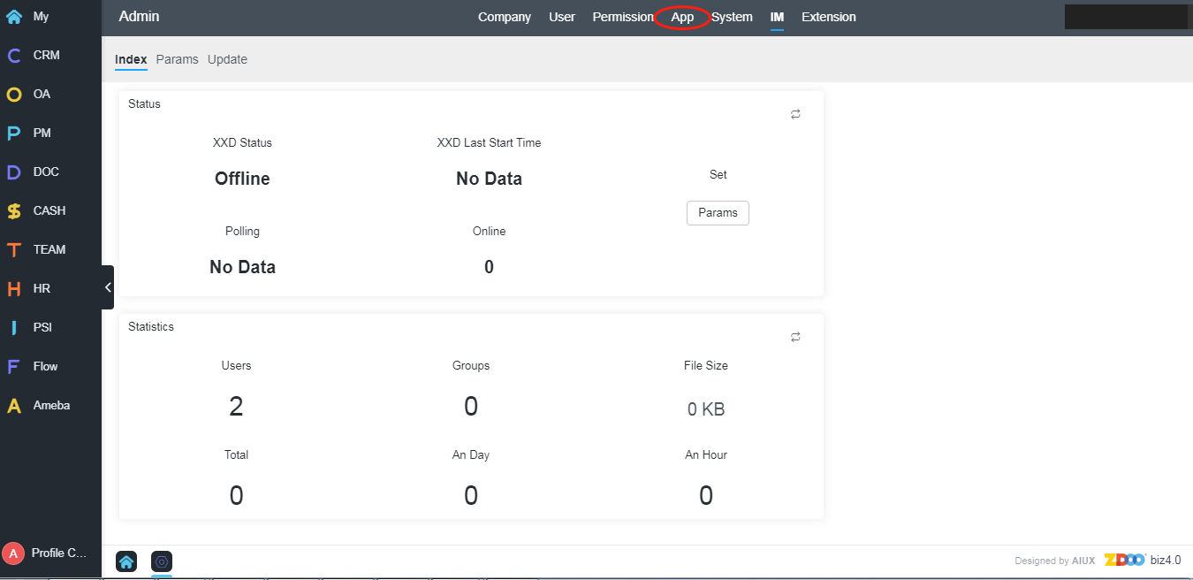
Task: Click the Users count value 2
Action: click(236, 407)
